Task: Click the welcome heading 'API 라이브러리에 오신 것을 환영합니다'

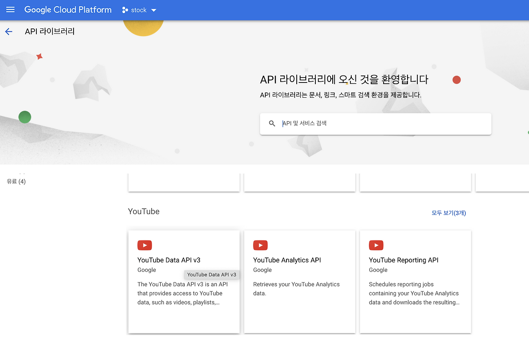Action: coord(344,80)
